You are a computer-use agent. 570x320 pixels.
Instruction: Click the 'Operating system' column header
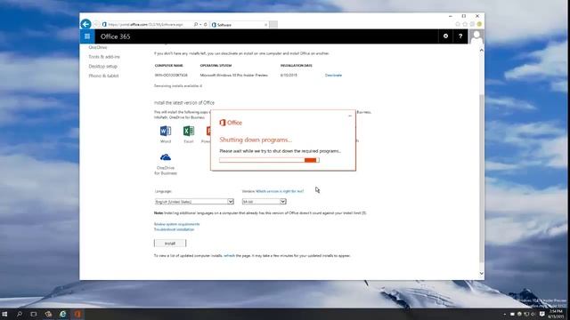(x=216, y=66)
